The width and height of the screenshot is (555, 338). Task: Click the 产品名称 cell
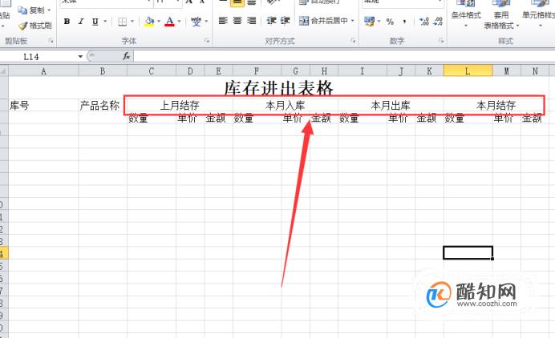[103, 106]
